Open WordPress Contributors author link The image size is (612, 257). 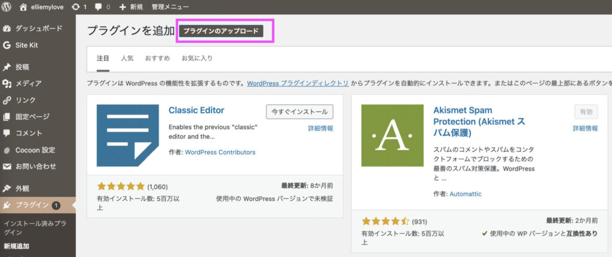point(220,152)
